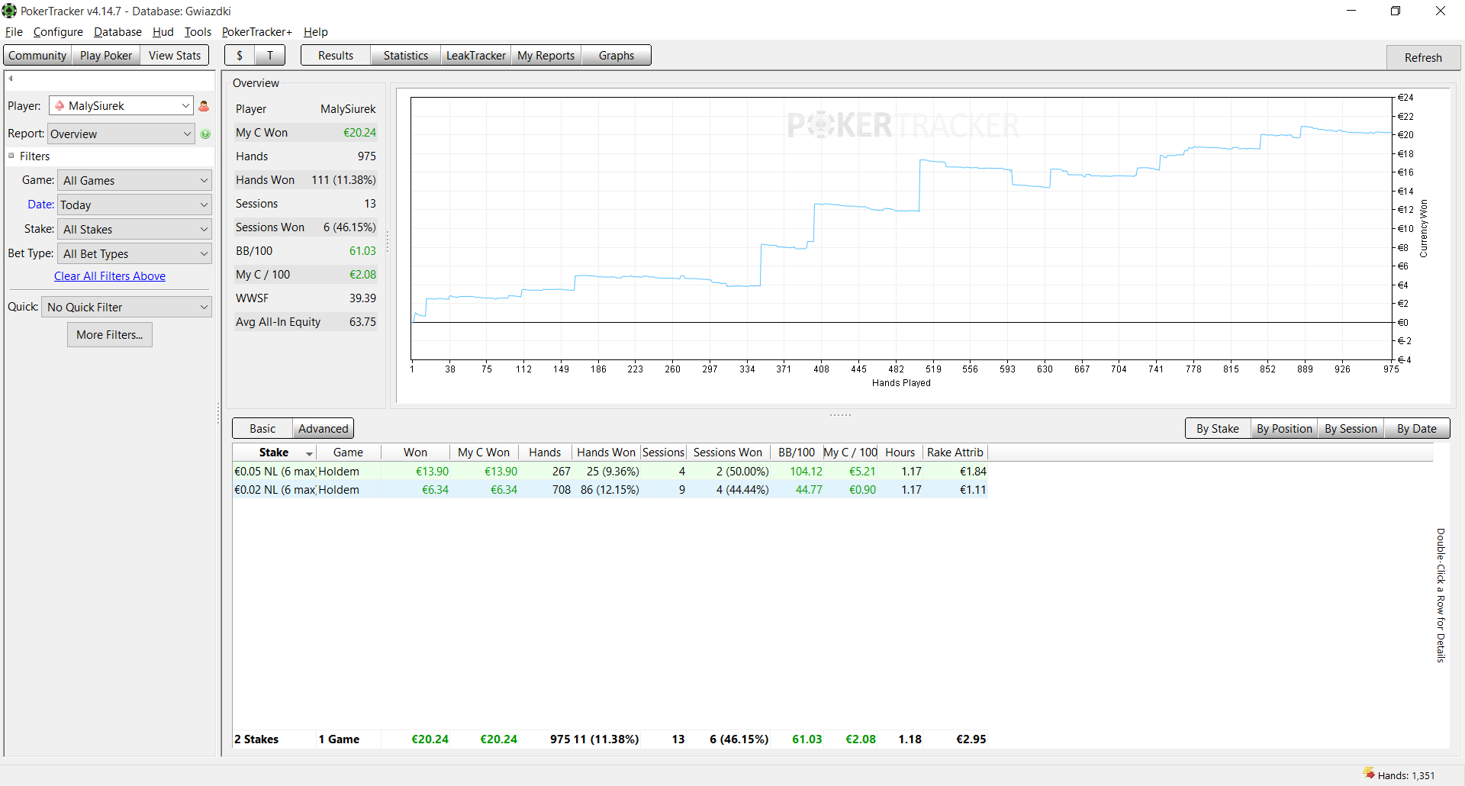This screenshot has height=786, width=1465.
Task: Sort the table by the Hands column
Action: click(x=545, y=453)
